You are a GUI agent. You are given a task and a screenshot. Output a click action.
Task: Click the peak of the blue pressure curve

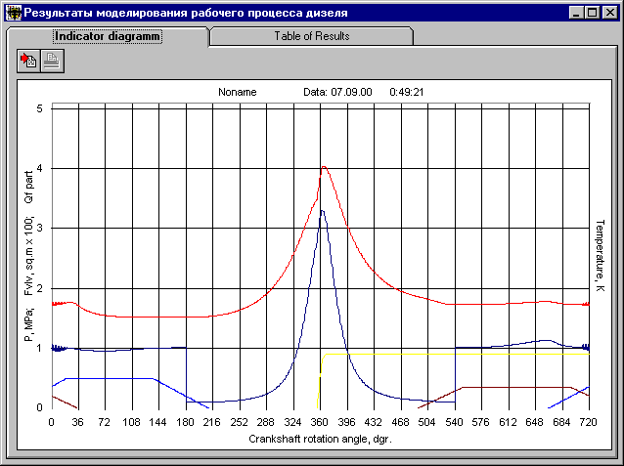[322, 211]
